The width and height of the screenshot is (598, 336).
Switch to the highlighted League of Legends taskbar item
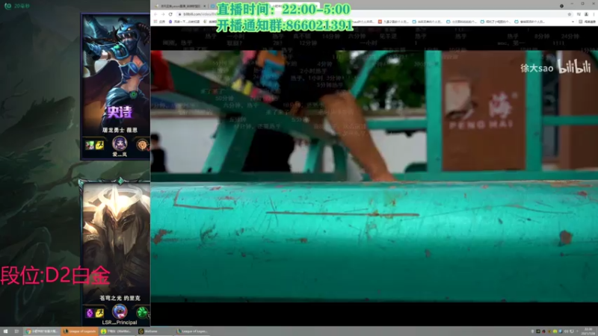80,332
